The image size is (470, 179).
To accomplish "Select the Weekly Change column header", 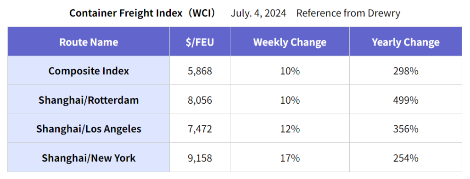I will coord(290,42).
